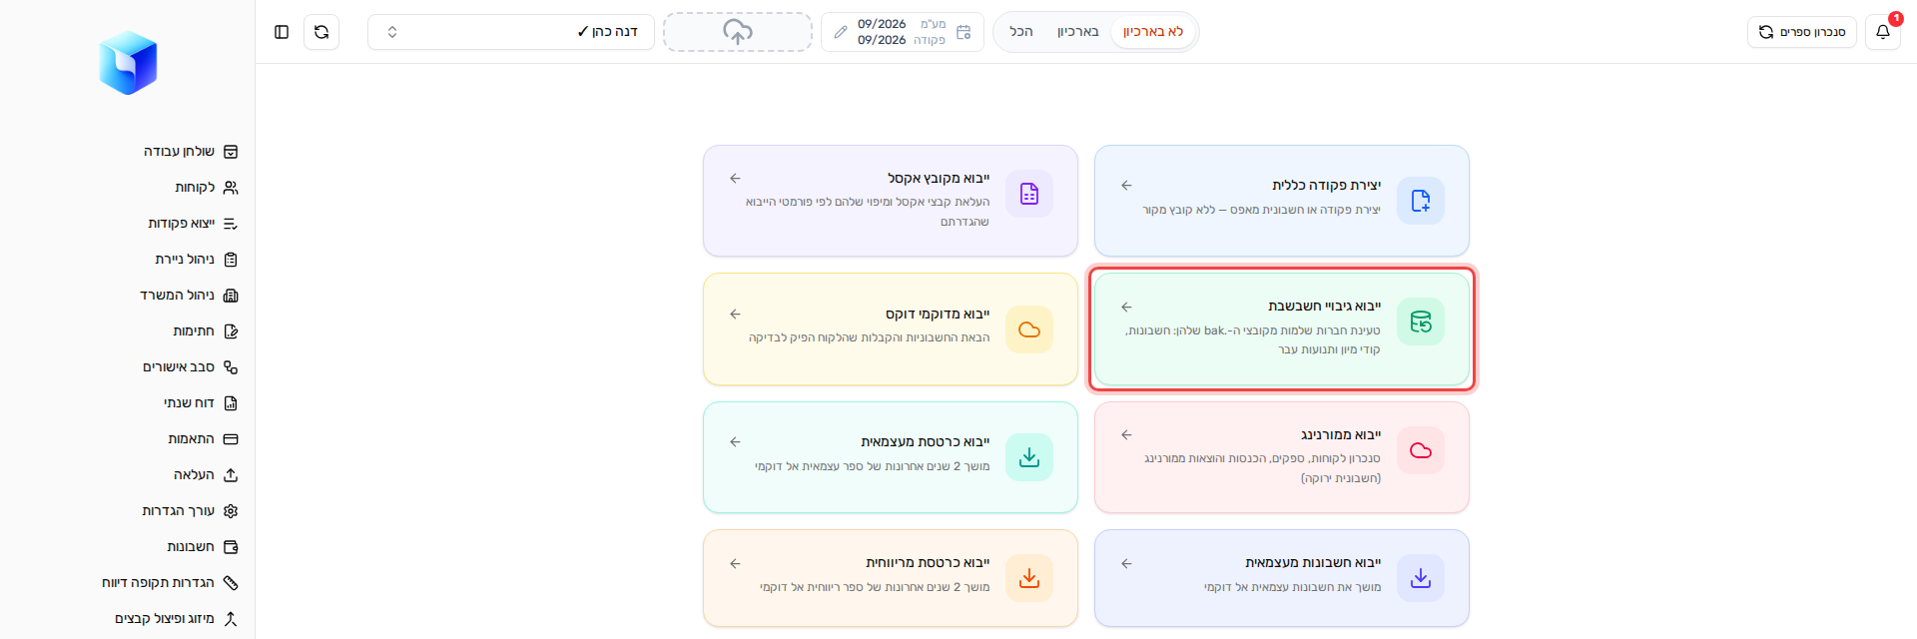The height and width of the screenshot is (639, 1917).
Task: Select the לא בארכיון filter
Action: coord(1153,32)
